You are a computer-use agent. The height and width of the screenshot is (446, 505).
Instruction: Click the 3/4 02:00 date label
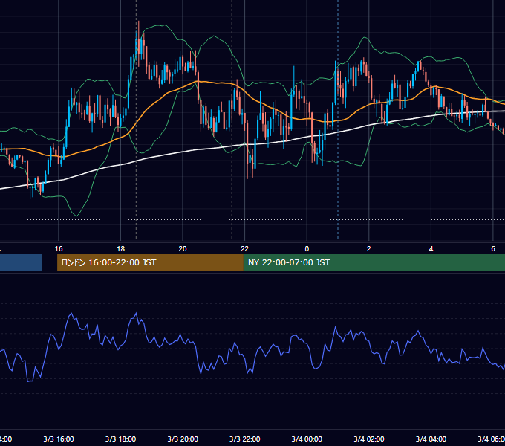point(369,439)
